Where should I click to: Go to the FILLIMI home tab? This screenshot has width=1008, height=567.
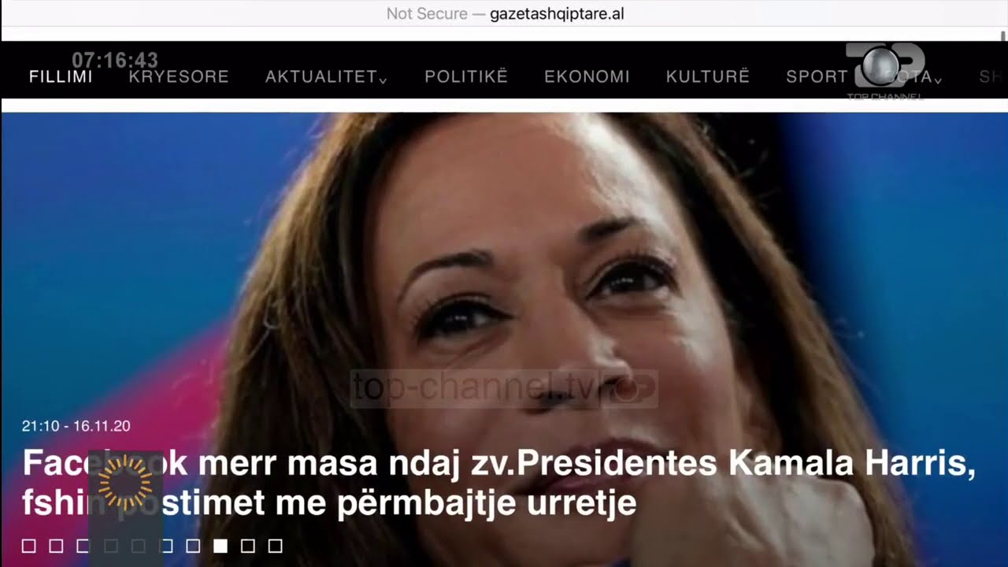coord(61,76)
